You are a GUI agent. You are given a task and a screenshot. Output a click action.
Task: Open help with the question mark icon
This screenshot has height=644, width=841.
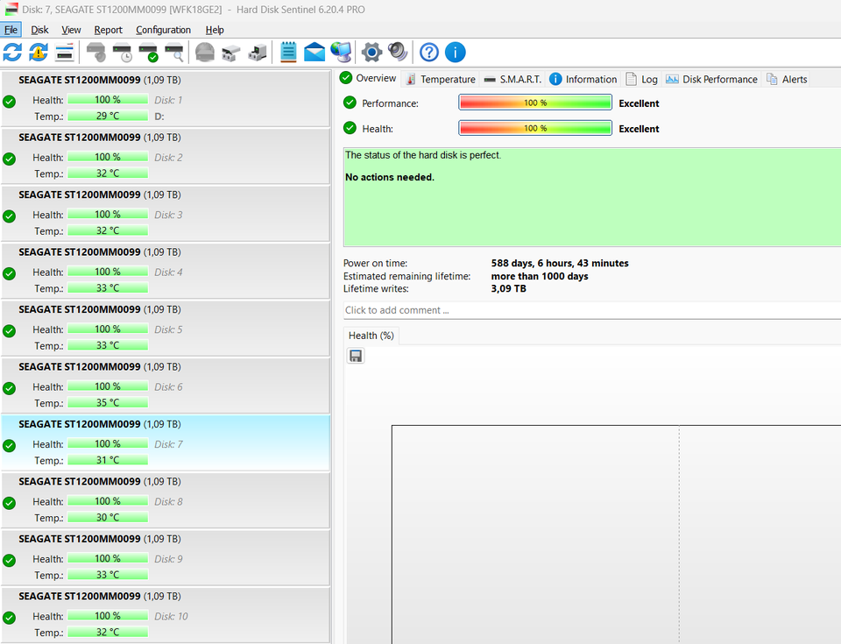[429, 53]
